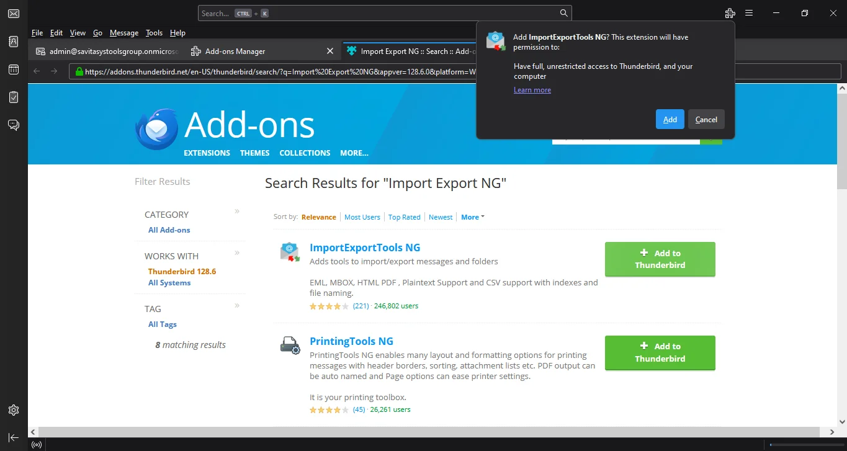Click the PrintingTools NG printer icon
This screenshot has height=451, width=847.
(x=290, y=346)
